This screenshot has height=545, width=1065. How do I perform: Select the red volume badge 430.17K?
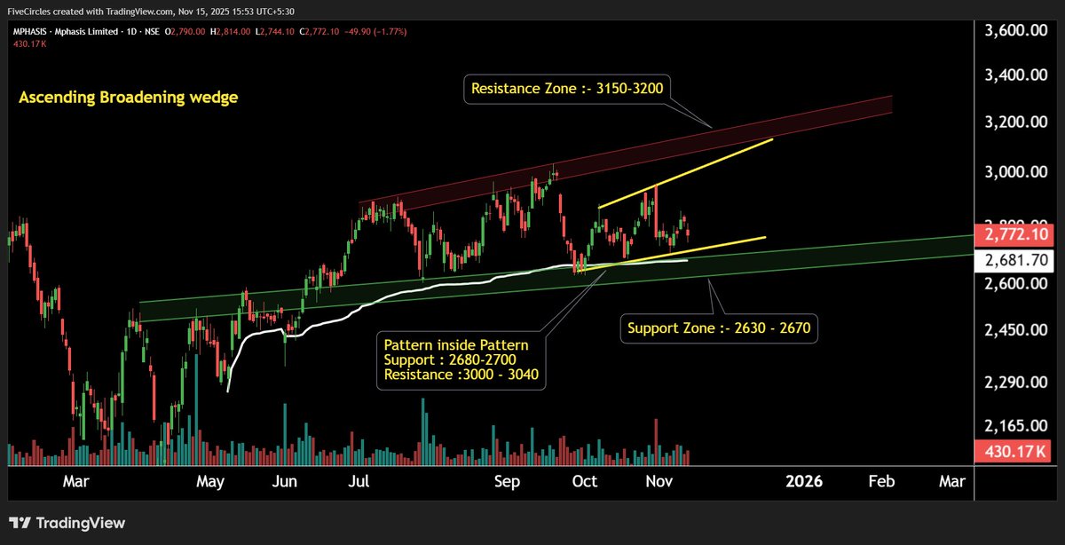tap(1015, 451)
